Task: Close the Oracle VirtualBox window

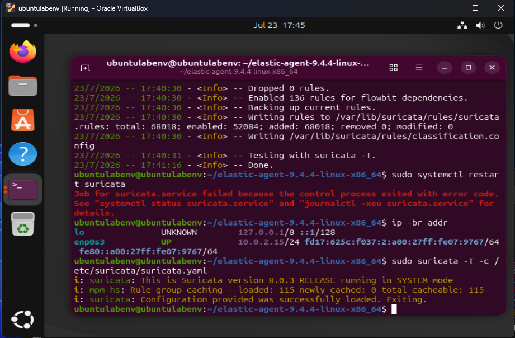Action: click(501, 8)
